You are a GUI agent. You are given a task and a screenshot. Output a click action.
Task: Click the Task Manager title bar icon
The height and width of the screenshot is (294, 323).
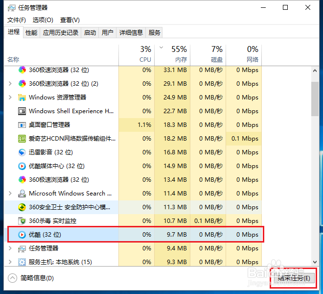(12, 8)
